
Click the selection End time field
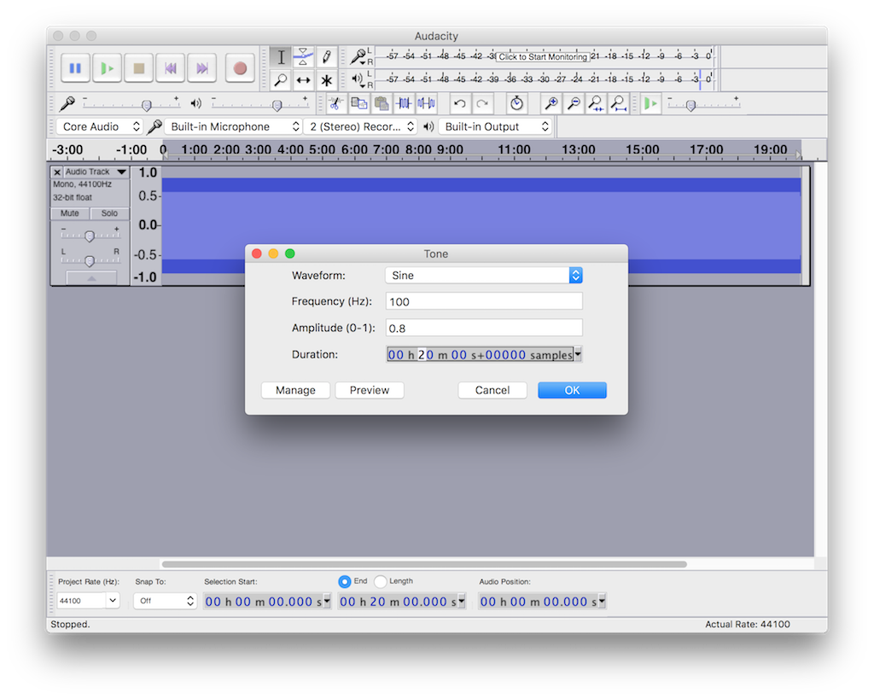click(x=398, y=602)
